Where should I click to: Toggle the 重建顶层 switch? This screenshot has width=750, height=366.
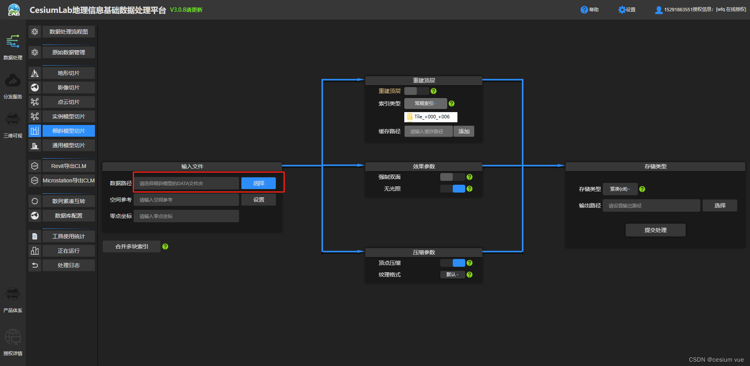[416, 91]
